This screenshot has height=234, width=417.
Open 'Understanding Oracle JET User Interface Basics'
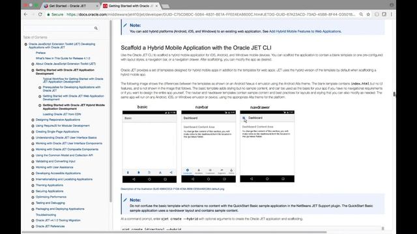click(66, 138)
